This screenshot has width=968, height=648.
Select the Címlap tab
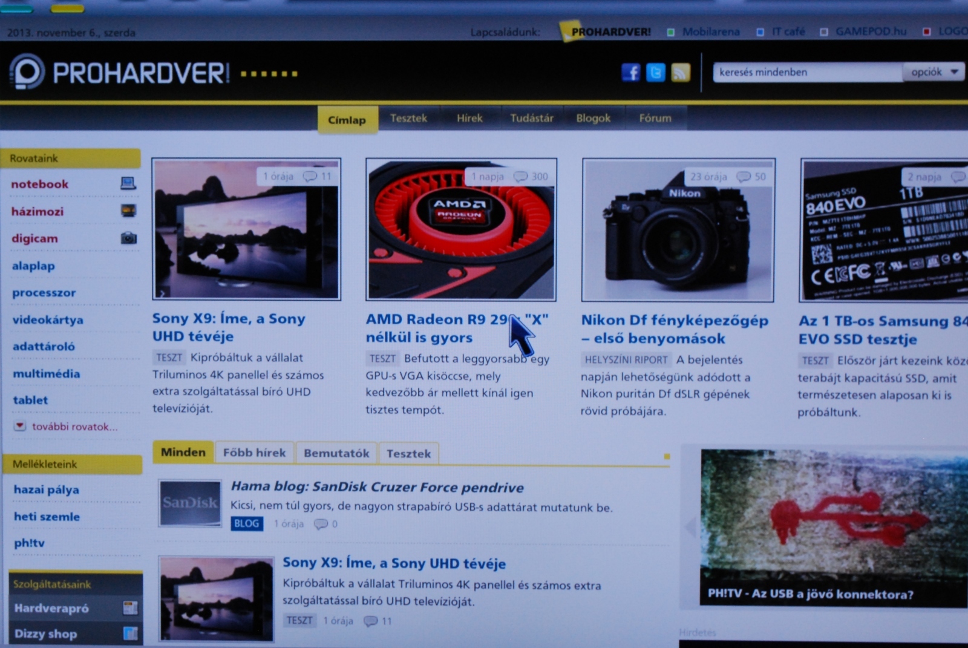pyautogui.click(x=347, y=119)
